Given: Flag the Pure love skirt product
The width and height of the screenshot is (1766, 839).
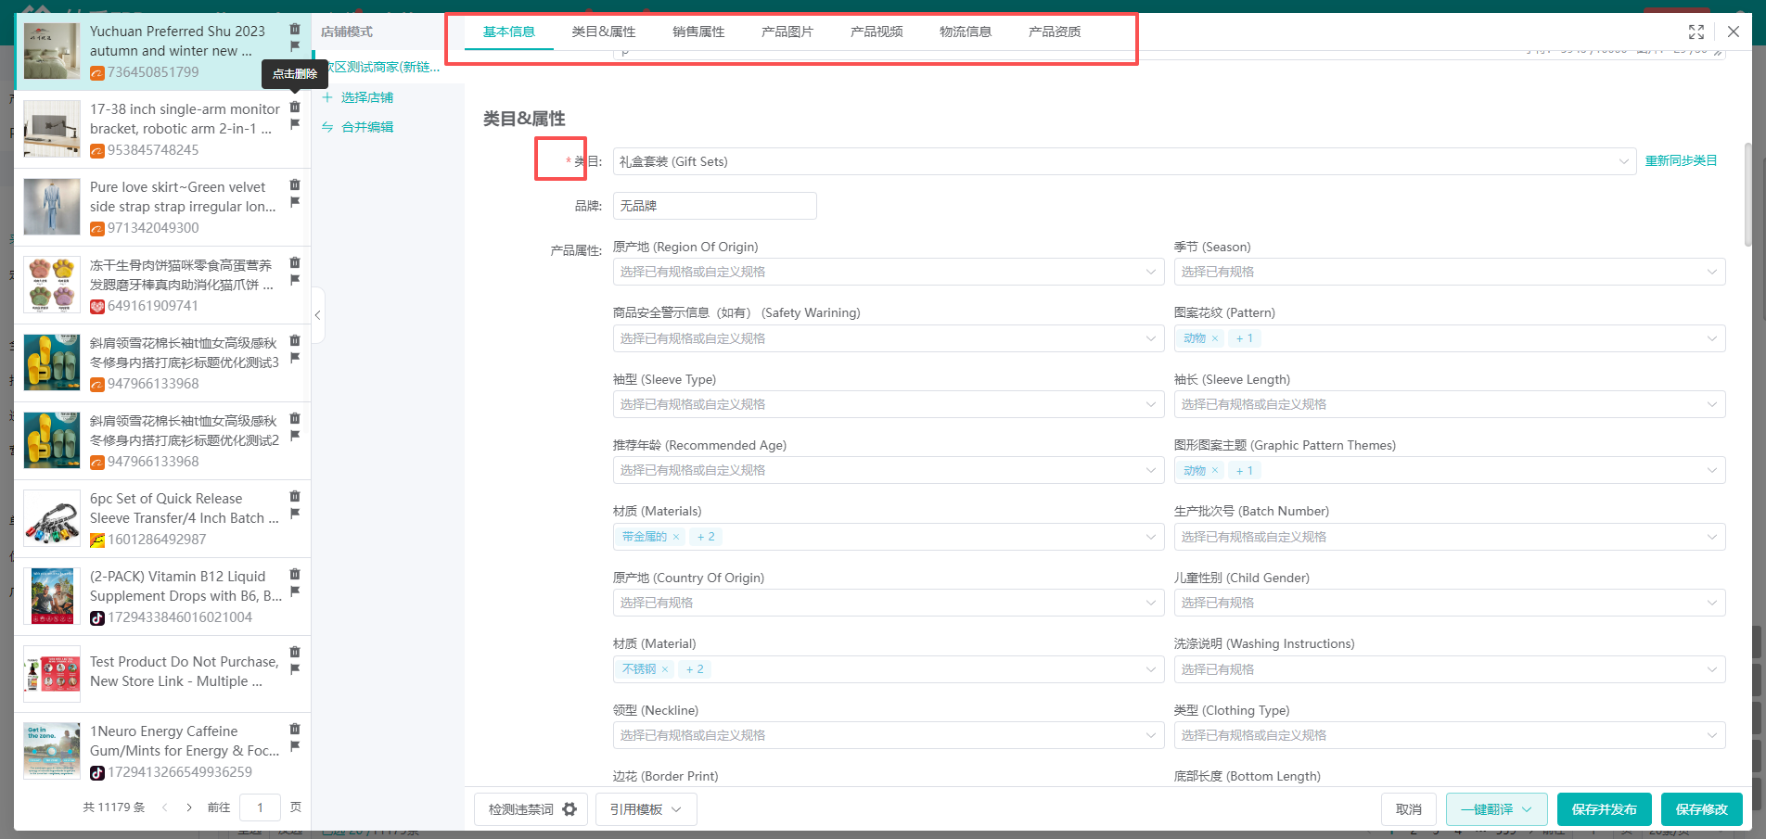Looking at the screenshot, I should (295, 201).
